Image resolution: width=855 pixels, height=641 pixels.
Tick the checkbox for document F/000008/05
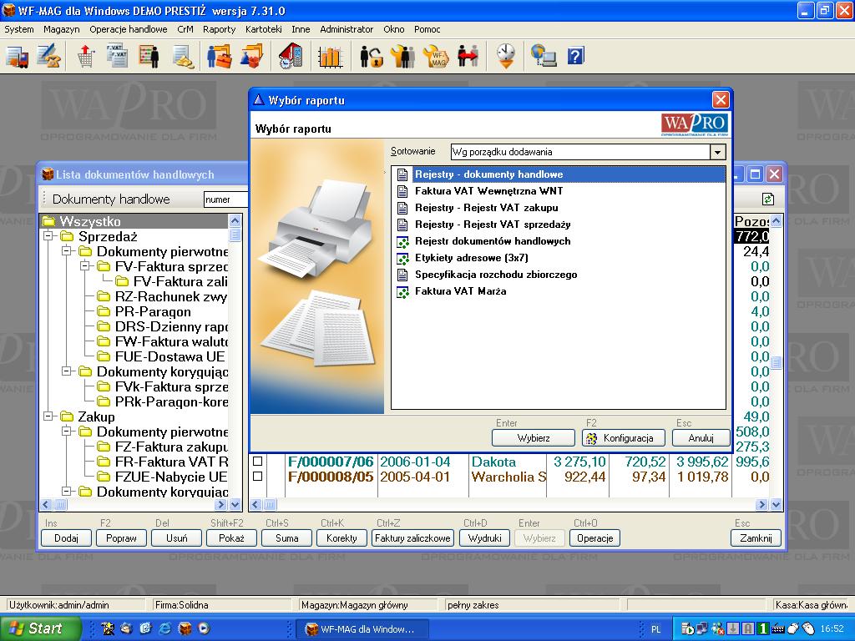258,477
